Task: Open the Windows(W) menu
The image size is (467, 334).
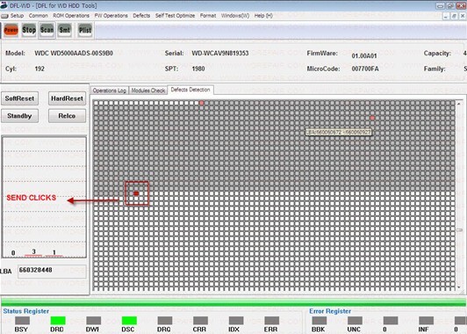Action: click(x=235, y=16)
